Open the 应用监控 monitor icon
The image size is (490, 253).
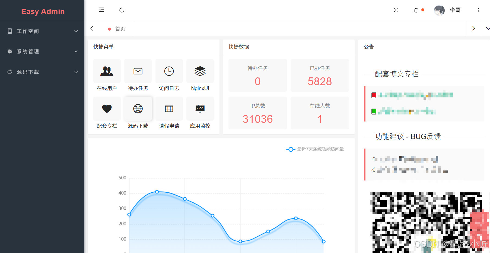tap(200, 109)
